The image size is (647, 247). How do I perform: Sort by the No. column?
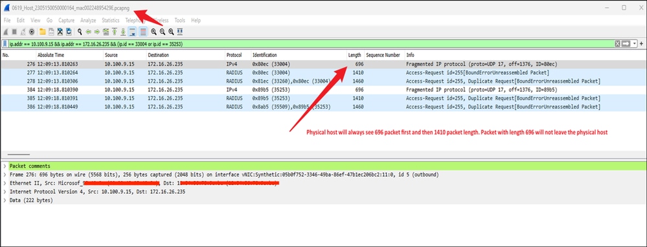pos(18,55)
